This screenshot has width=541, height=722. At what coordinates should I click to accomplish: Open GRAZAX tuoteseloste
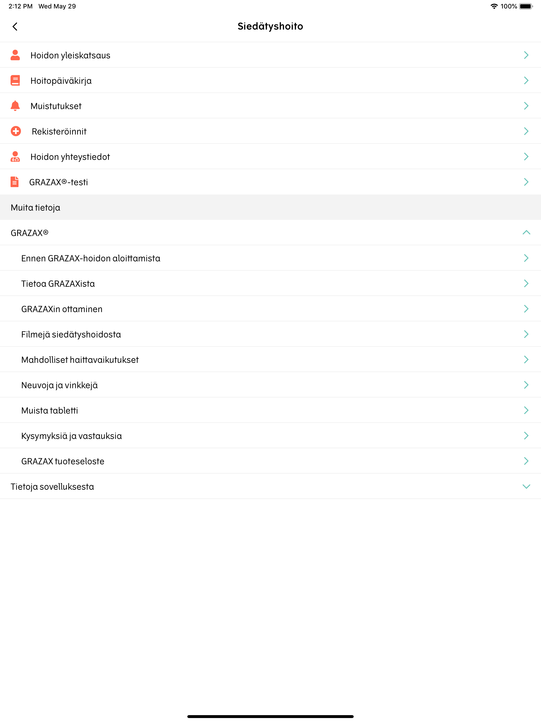pos(270,461)
